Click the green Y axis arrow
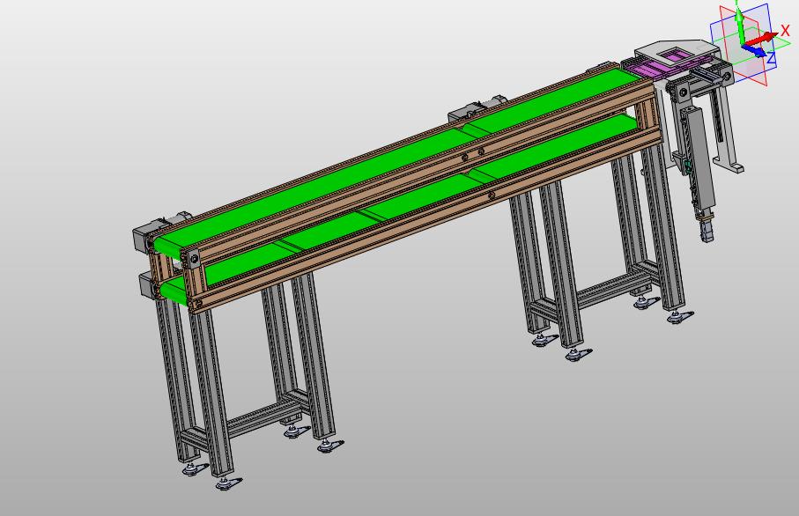The width and height of the screenshot is (799, 516). (x=739, y=26)
